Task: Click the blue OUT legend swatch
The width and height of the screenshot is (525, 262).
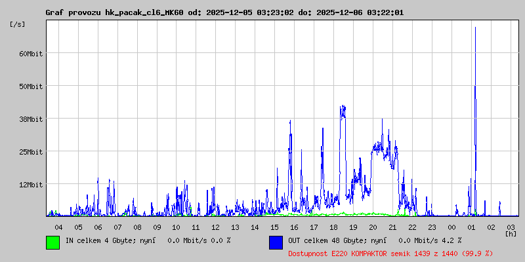Action: tap(276, 242)
